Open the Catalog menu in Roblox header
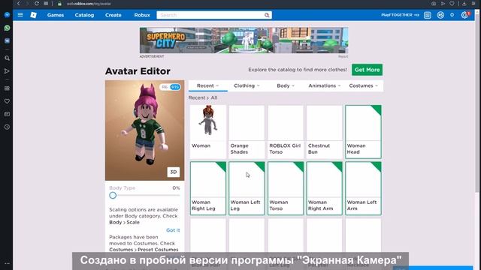The height and width of the screenshot is (270, 481). [84, 15]
